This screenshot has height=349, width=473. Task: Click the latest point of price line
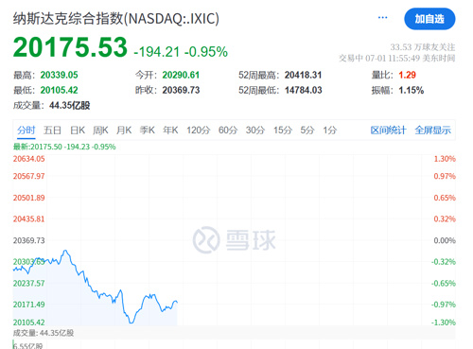coord(177,302)
